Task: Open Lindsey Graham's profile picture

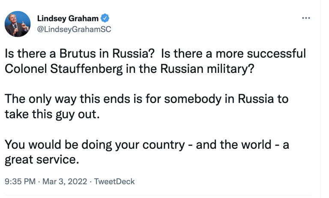Action: tap(18, 24)
